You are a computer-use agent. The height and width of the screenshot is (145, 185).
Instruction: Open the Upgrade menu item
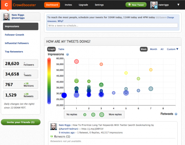coord(83,5)
